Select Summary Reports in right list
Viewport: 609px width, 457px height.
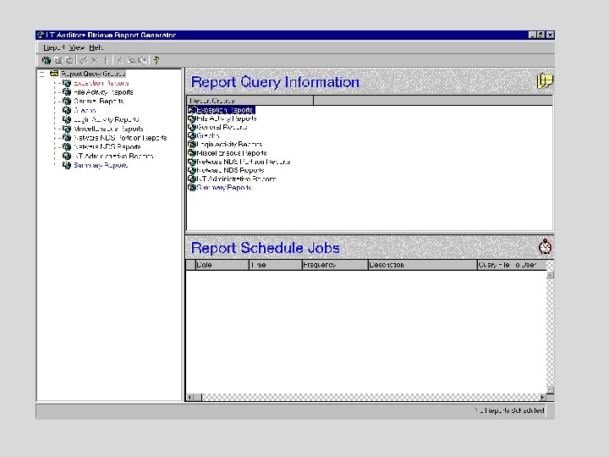(x=224, y=187)
